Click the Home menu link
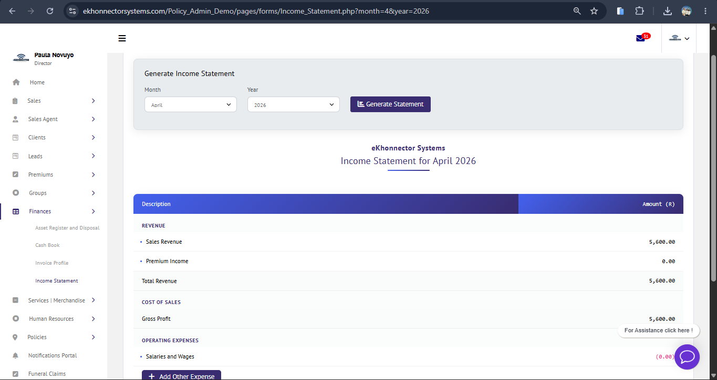 [37, 82]
